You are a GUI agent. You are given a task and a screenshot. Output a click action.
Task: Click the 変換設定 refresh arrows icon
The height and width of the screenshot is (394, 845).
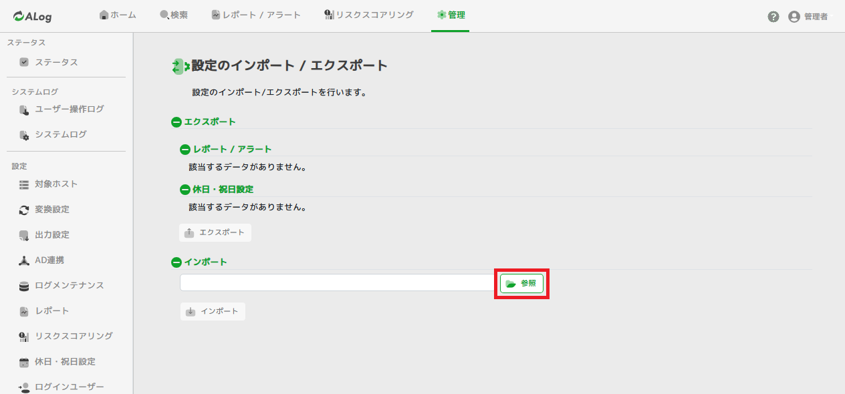tap(24, 210)
